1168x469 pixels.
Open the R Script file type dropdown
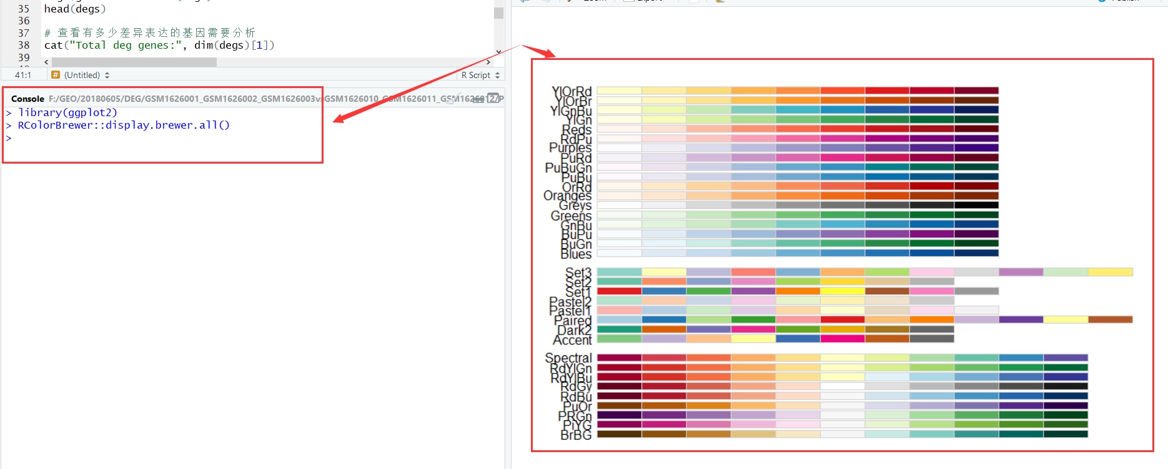(480, 75)
